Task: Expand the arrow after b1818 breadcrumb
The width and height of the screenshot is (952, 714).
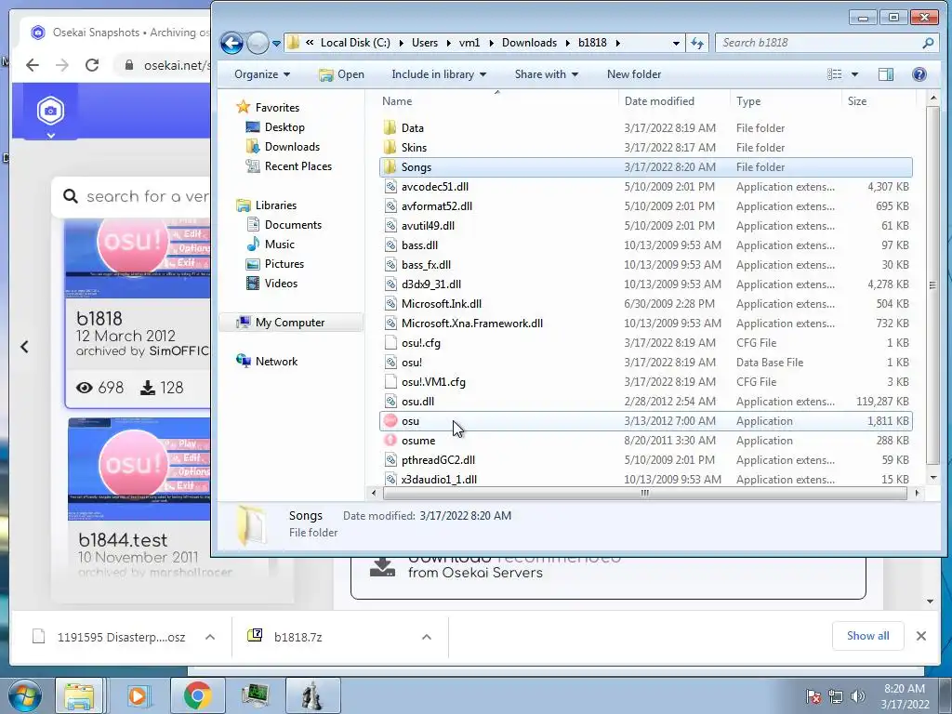Action: [617, 43]
